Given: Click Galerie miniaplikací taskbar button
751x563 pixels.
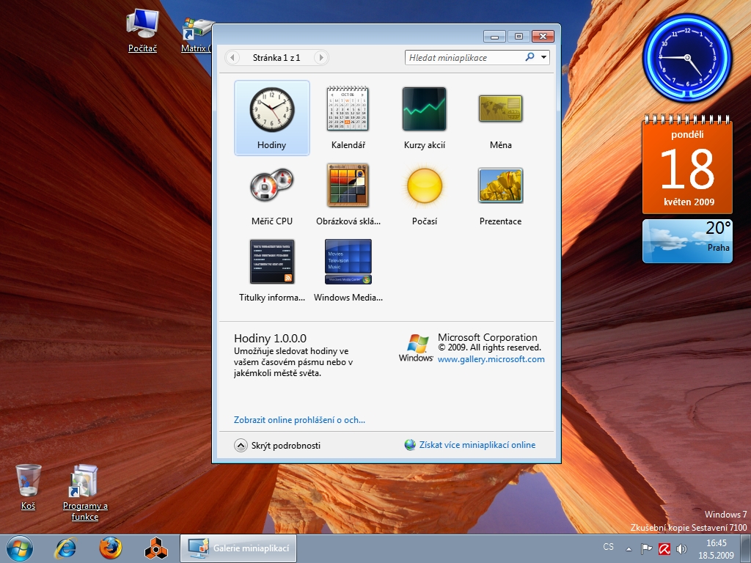Looking at the screenshot, I should [x=238, y=548].
